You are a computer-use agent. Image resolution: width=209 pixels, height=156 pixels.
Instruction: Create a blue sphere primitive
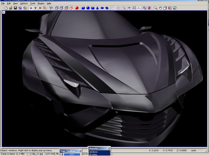(88, 8)
